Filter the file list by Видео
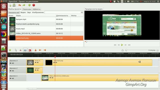160x90 pixels. click(x=23, y=12)
